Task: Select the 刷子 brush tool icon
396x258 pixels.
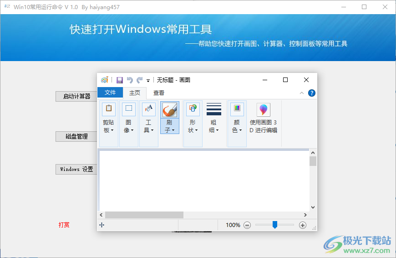Action: click(x=170, y=109)
